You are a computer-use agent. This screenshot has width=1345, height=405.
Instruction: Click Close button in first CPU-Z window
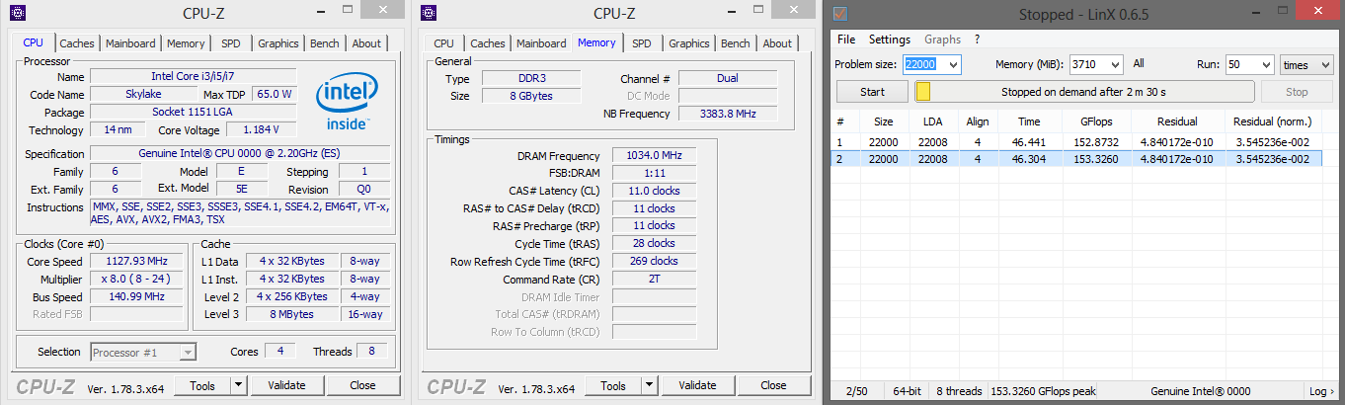(362, 385)
